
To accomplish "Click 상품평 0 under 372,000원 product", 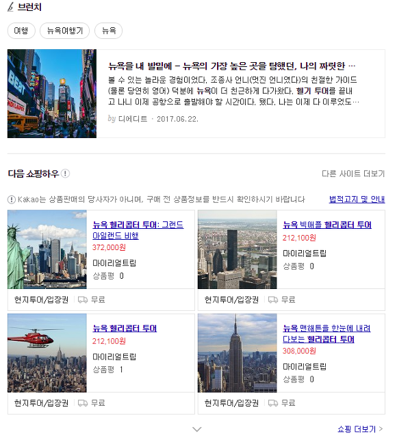I will [108, 276].
